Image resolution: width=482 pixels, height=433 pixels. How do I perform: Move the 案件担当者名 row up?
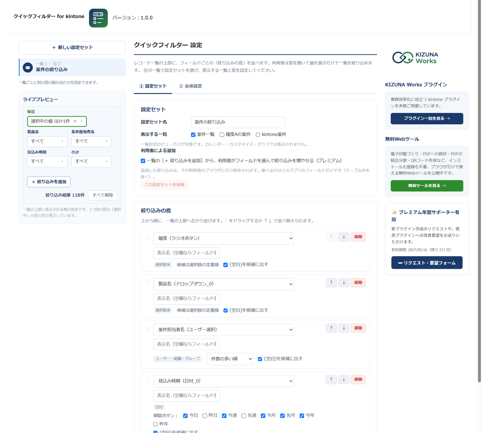[331, 328]
